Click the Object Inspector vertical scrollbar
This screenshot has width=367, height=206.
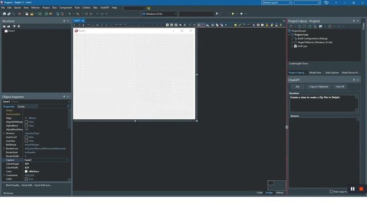click(69, 145)
